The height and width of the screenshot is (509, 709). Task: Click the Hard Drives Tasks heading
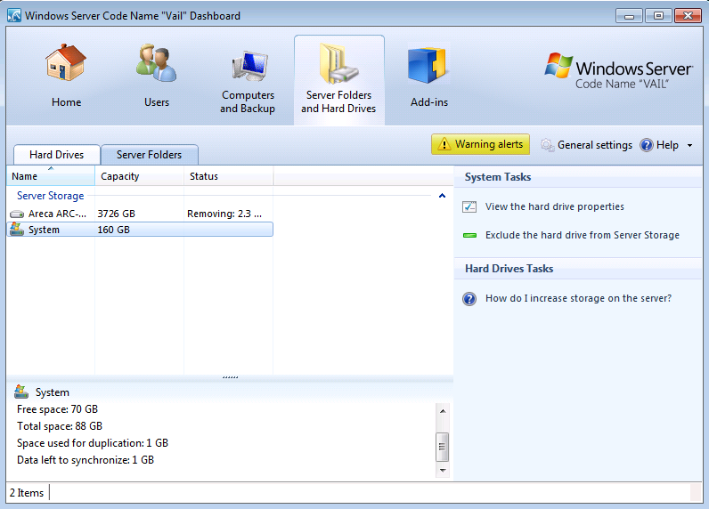(x=509, y=269)
